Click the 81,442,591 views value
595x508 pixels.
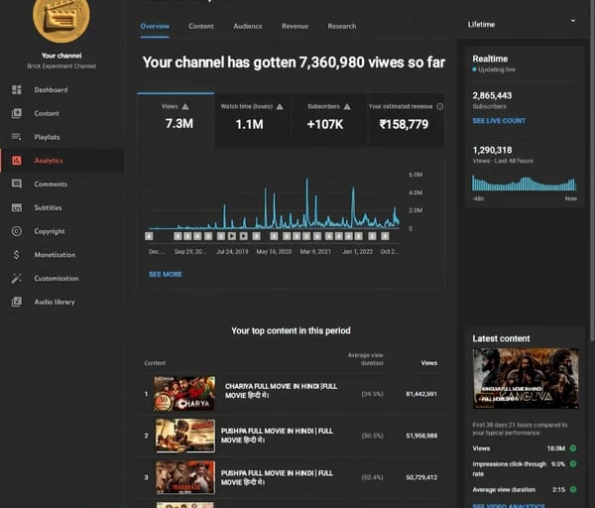(x=421, y=394)
